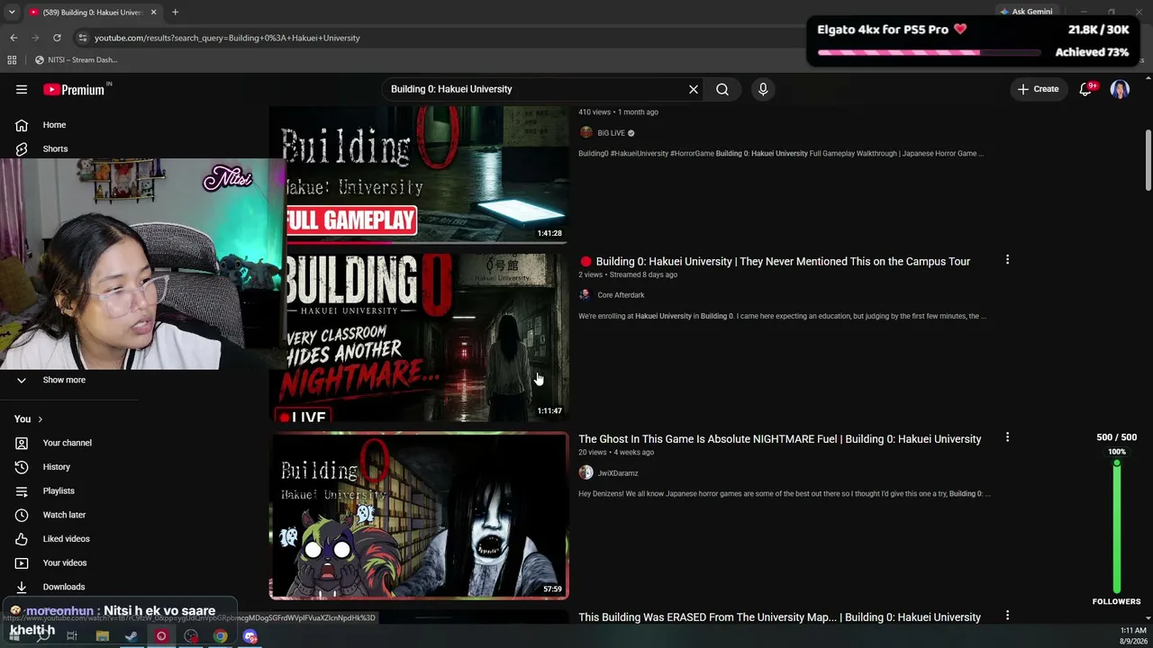This screenshot has height=648, width=1153.
Task: Clear the YouTube search query
Action: point(694,89)
